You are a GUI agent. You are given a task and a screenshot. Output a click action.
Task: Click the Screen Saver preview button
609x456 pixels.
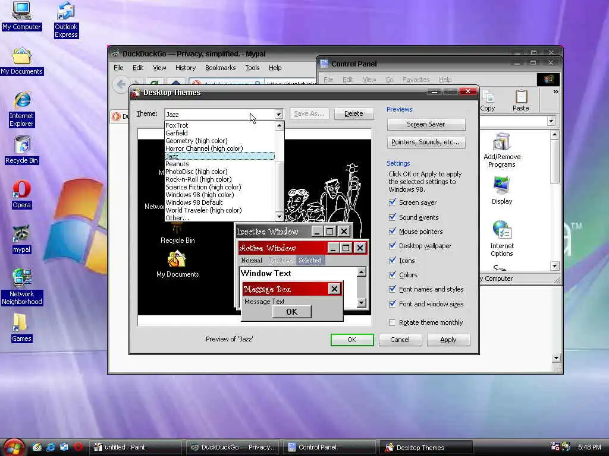pos(426,125)
